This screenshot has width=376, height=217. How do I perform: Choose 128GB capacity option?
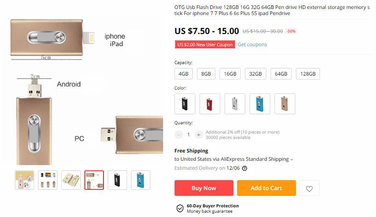[x=308, y=74]
